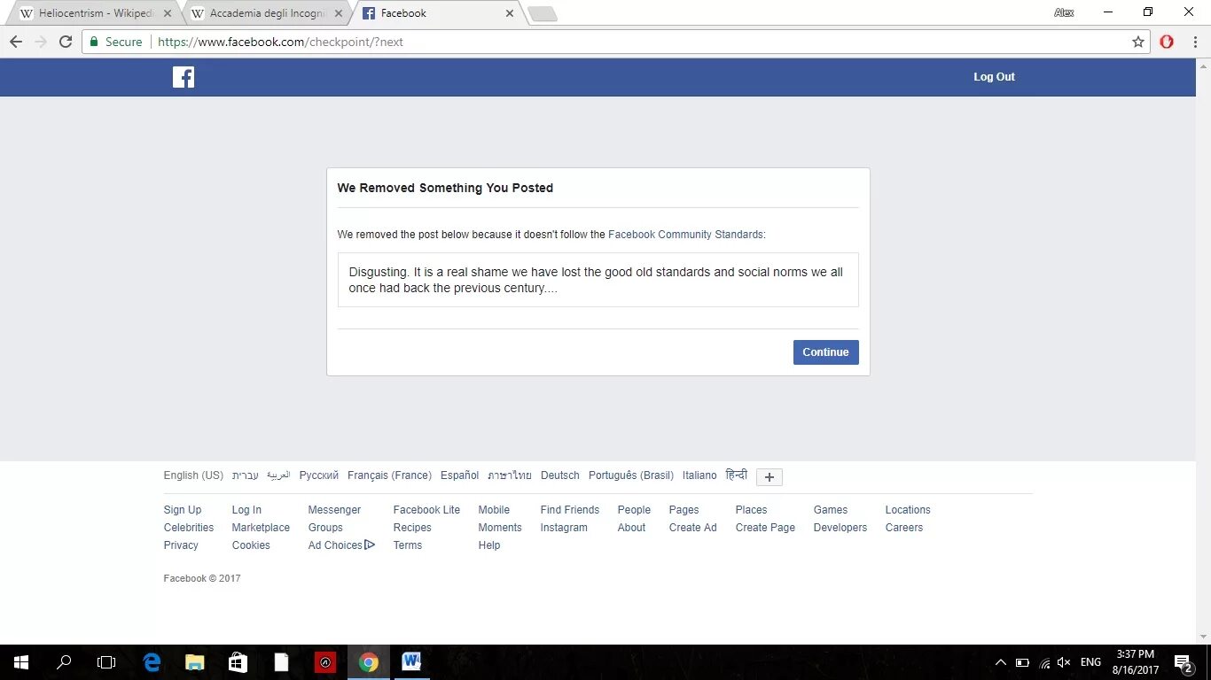
Task: Open the Windows Start menu
Action: tap(21, 662)
